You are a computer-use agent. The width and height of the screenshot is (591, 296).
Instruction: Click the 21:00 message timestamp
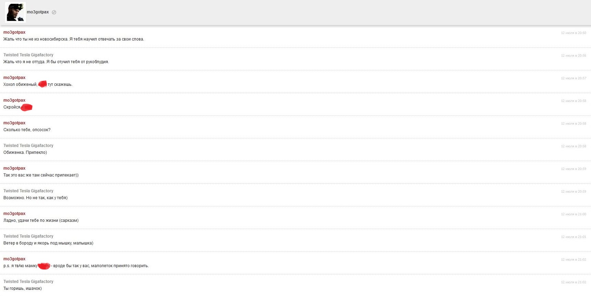573,214
